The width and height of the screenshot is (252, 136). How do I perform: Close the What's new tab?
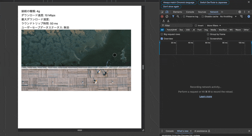tap(191, 131)
